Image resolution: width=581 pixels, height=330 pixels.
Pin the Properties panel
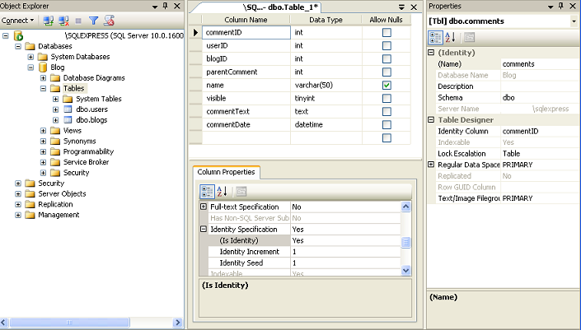(x=561, y=6)
